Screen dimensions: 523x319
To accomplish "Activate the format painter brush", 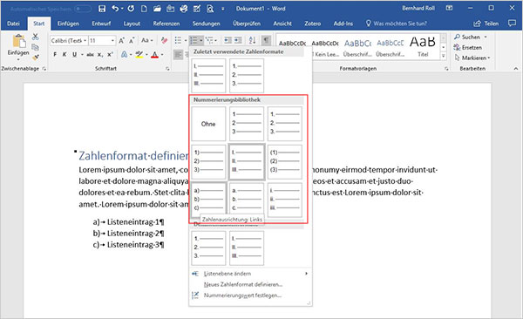I will point(36,58).
